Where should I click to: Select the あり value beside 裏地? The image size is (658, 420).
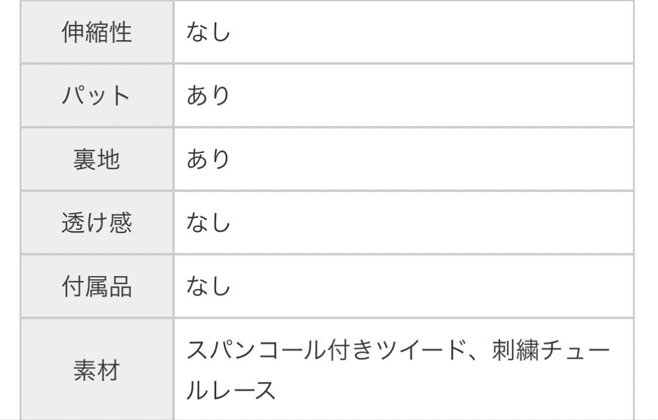click(208, 159)
